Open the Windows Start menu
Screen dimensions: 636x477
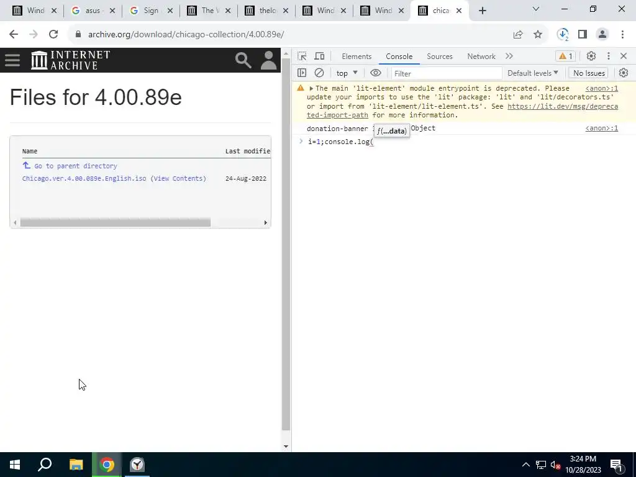pyautogui.click(x=15, y=465)
